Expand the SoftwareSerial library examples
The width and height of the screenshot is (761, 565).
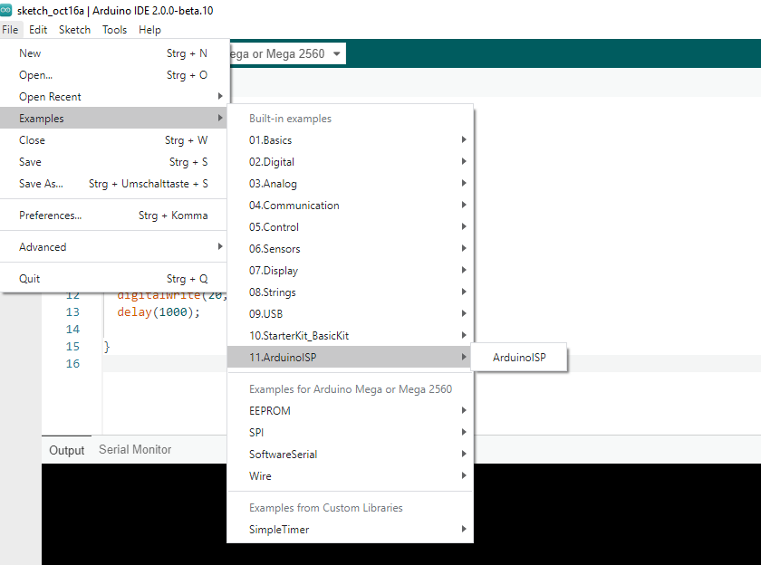350,455
